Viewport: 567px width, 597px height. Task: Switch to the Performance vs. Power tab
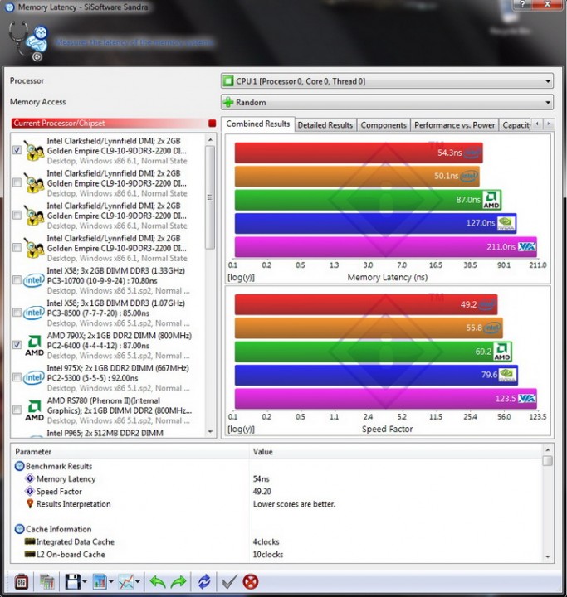(455, 125)
